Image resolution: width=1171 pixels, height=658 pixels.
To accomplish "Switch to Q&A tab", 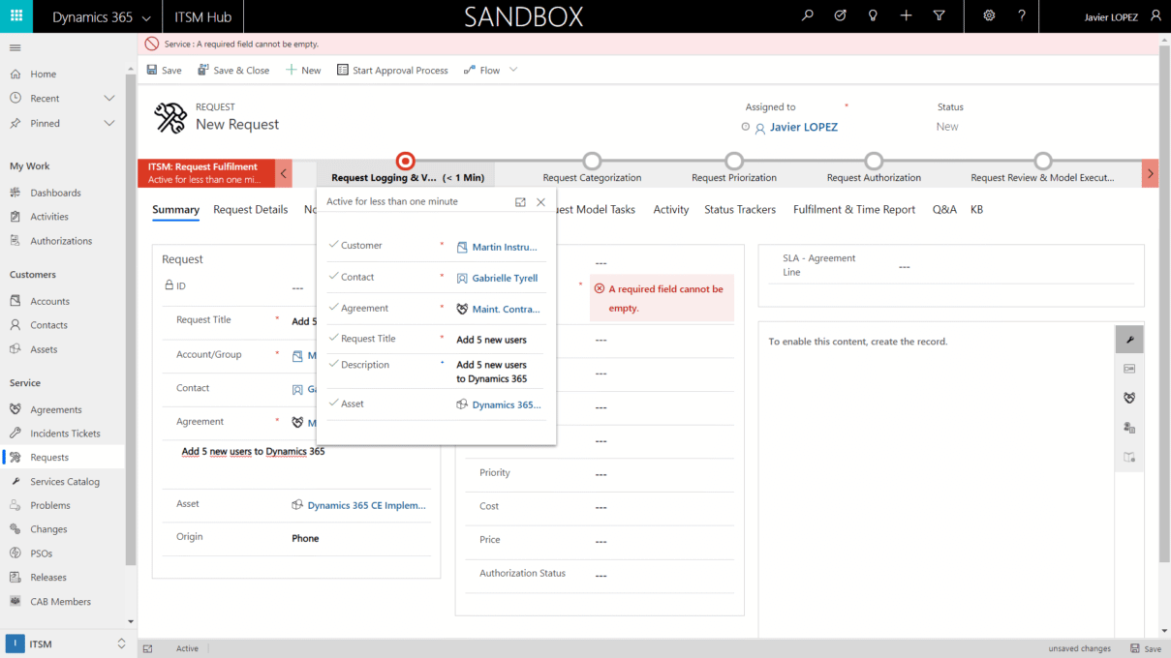I will click(944, 210).
